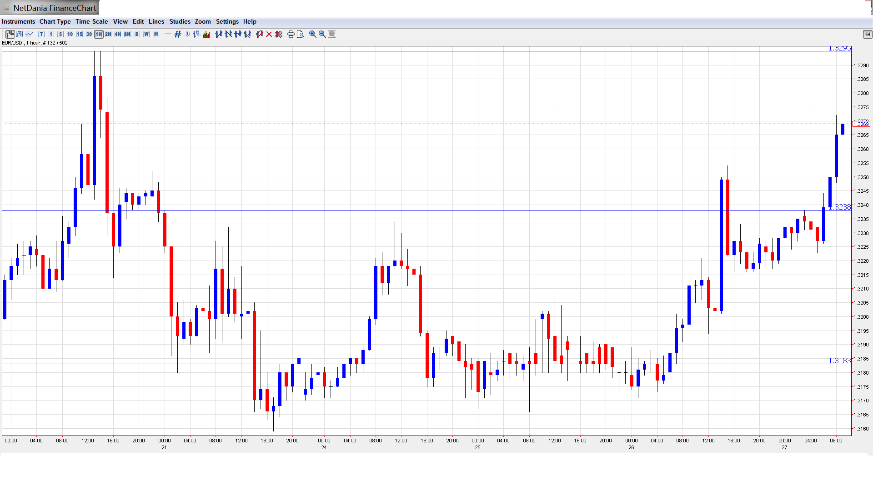The height and width of the screenshot is (491, 873).
Task: Switch to line chart icon
Action: pyautogui.click(x=30, y=34)
